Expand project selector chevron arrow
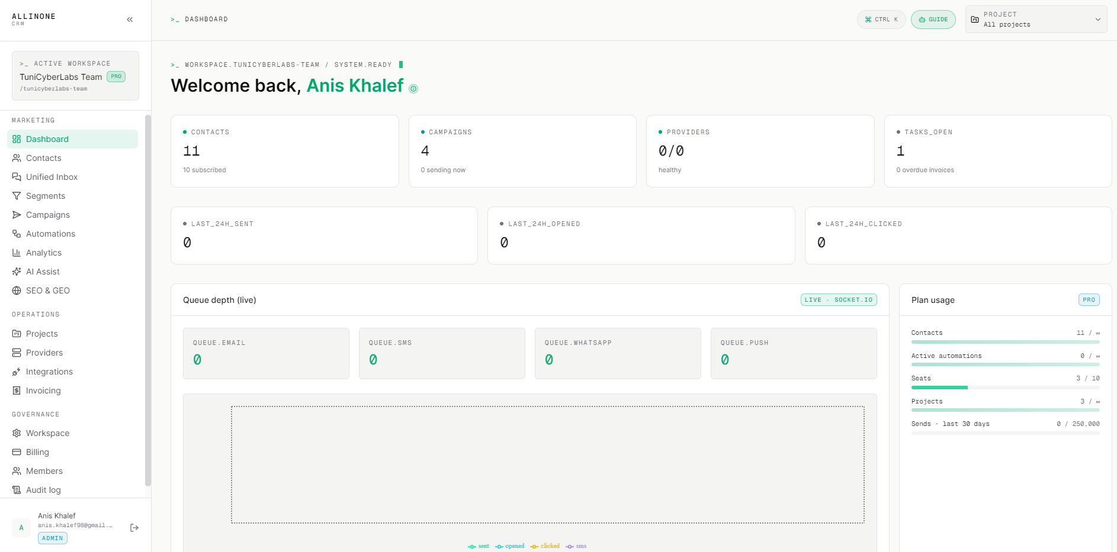The width and height of the screenshot is (1117, 552). (x=1097, y=20)
